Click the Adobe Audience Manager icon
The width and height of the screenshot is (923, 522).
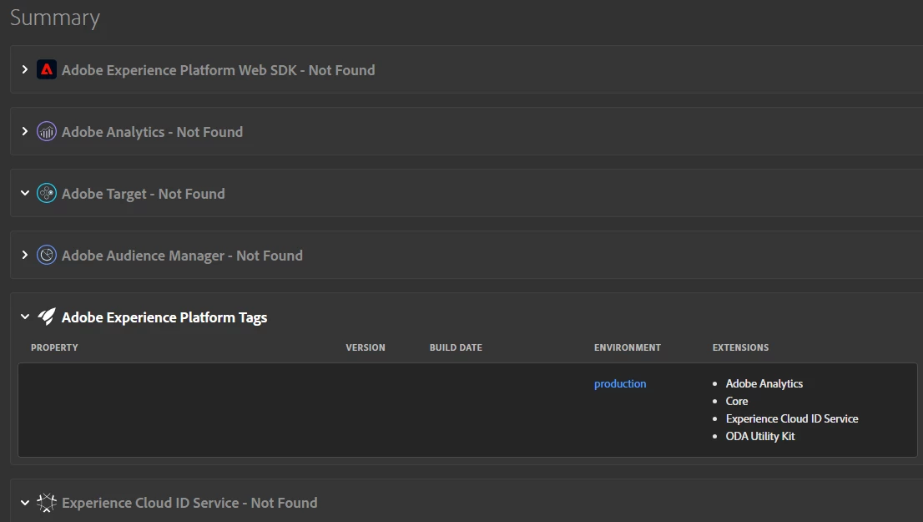(47, 255)
